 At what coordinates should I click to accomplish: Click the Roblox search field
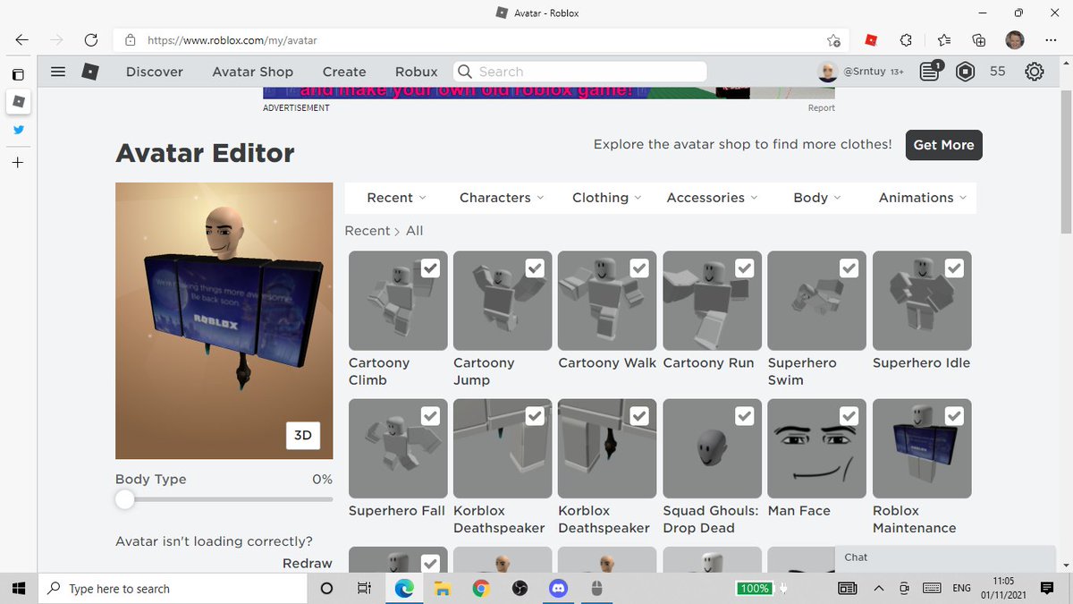[580, 72]
